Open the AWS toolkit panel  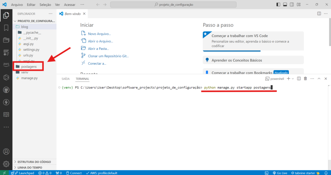coord(6,64)
